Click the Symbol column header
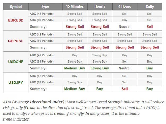 coord(16,7)
